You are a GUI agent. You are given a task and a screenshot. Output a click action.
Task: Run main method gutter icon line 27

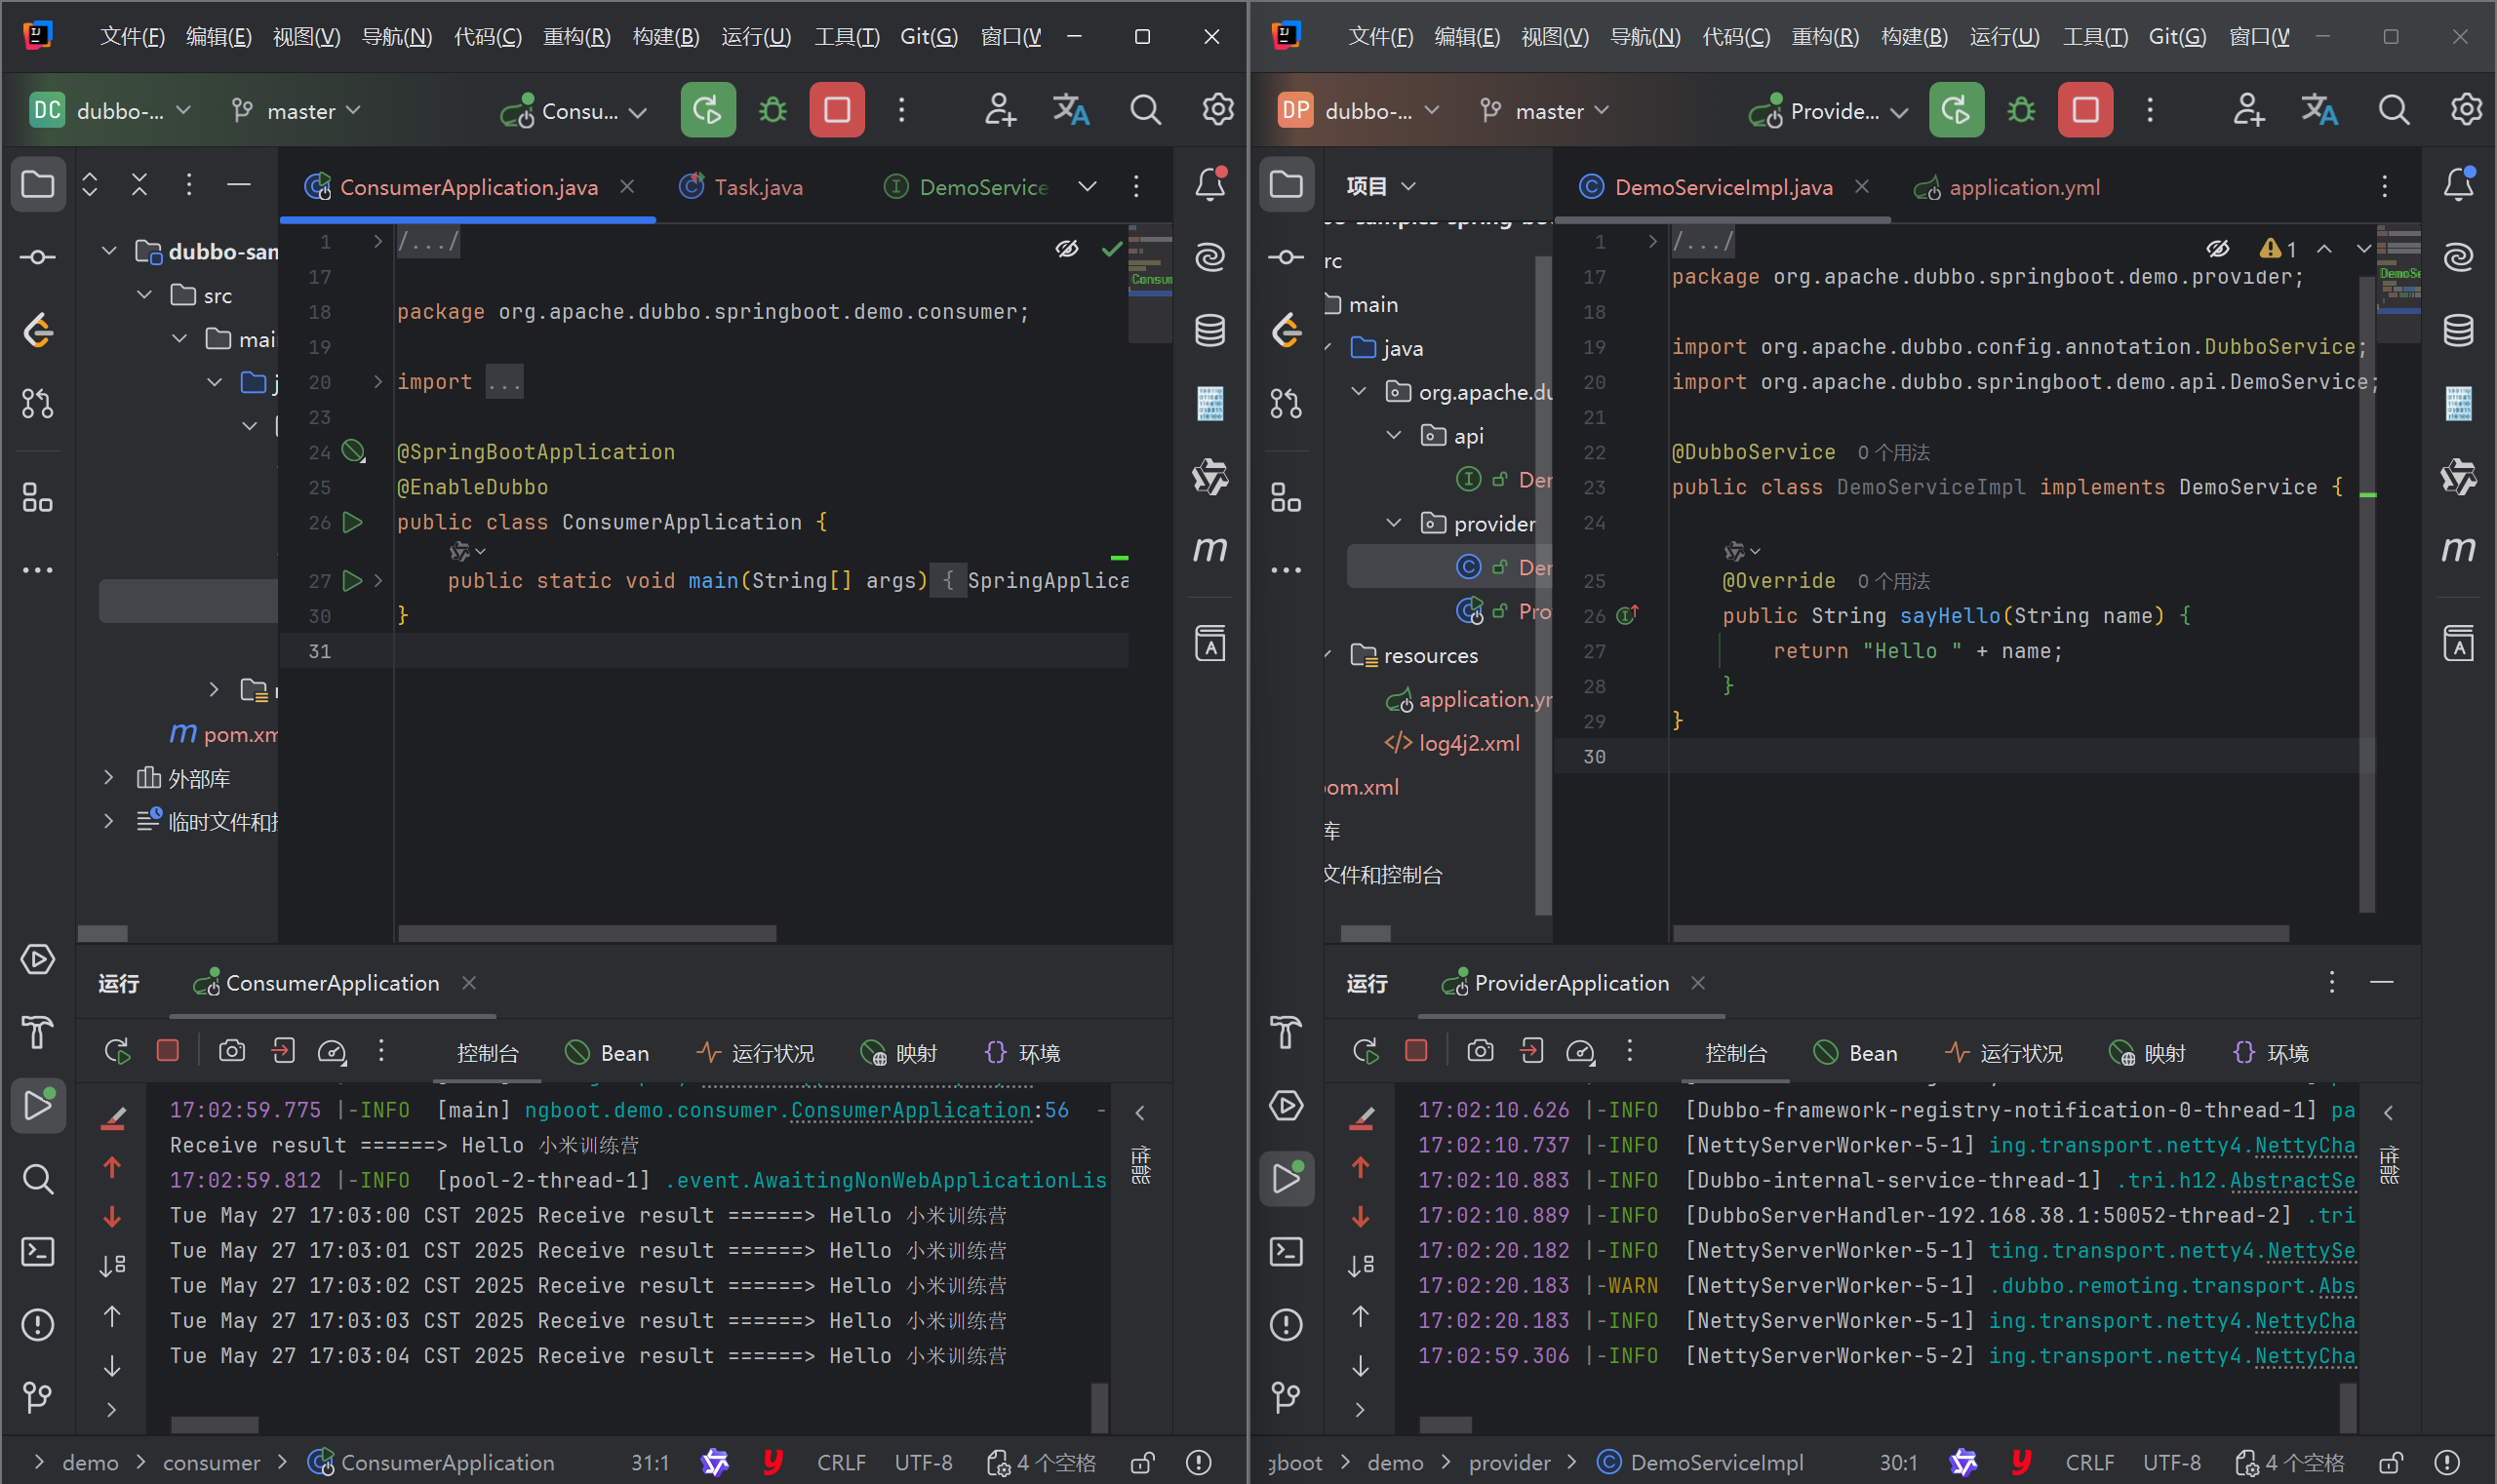coord(352,580)
